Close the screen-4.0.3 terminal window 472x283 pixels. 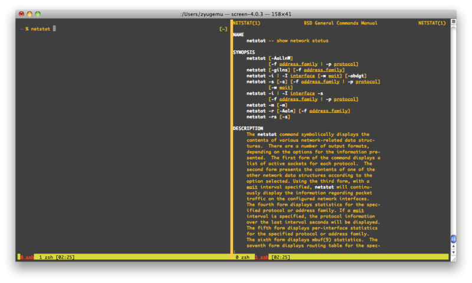(21, 14)
